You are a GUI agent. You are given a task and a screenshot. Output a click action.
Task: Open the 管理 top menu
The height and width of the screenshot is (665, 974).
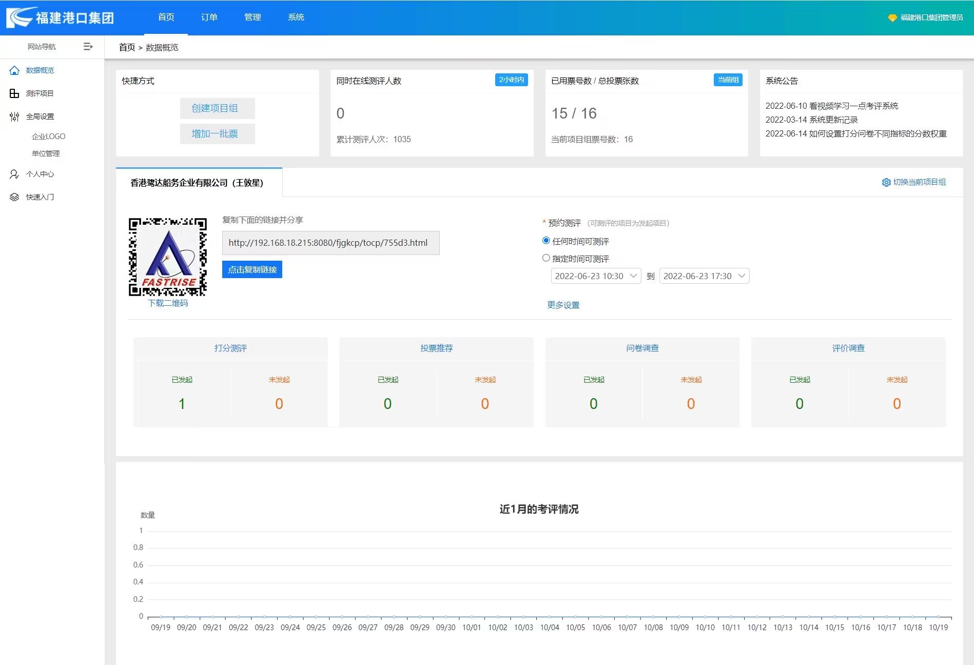click(252, 17)
